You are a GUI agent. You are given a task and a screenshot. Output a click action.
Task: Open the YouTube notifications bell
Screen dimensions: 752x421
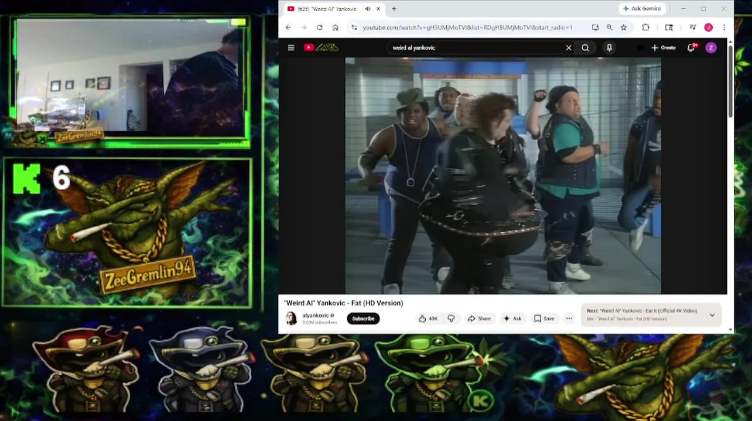[691, 48]
